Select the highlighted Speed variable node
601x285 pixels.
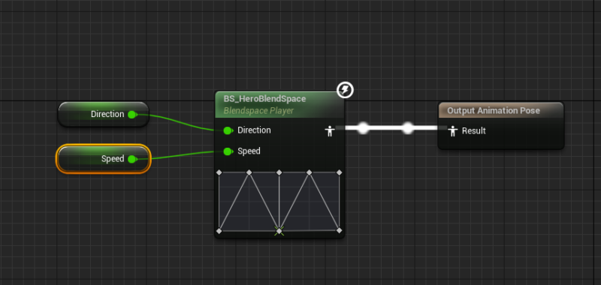tap(103, 159)
